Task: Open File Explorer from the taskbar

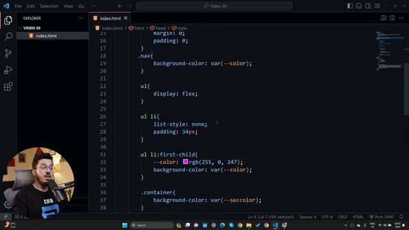Action: tap(249, 225)
